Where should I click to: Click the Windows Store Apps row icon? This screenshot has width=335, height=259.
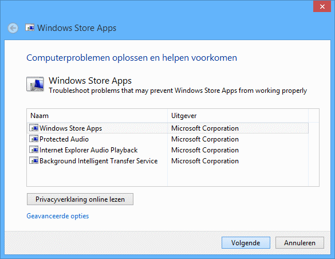(x=34, y=128)
